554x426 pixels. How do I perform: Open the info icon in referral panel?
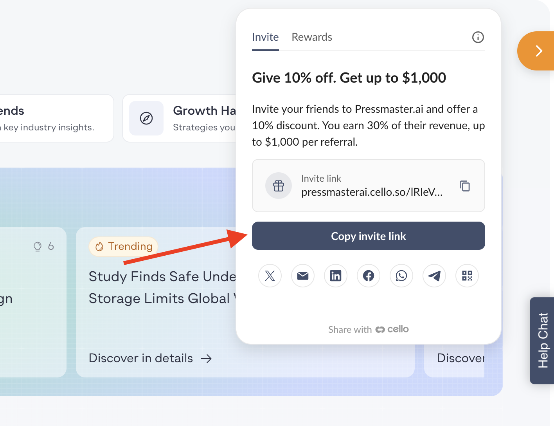[x=478, y=37]
